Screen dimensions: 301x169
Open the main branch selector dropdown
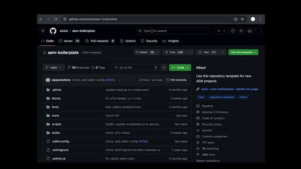click(x=54, y=67)
